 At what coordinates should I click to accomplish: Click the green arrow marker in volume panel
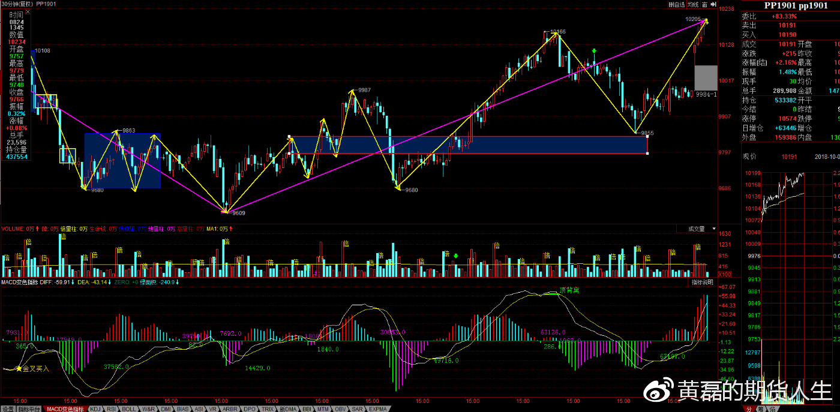[x=455, y=256]
